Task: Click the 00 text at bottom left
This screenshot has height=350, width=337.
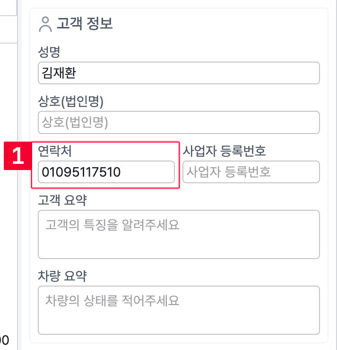Action: pos(4,340)
